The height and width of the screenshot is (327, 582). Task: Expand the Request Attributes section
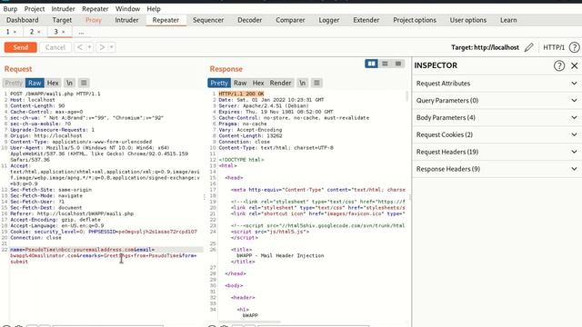[x=497, y=84]
